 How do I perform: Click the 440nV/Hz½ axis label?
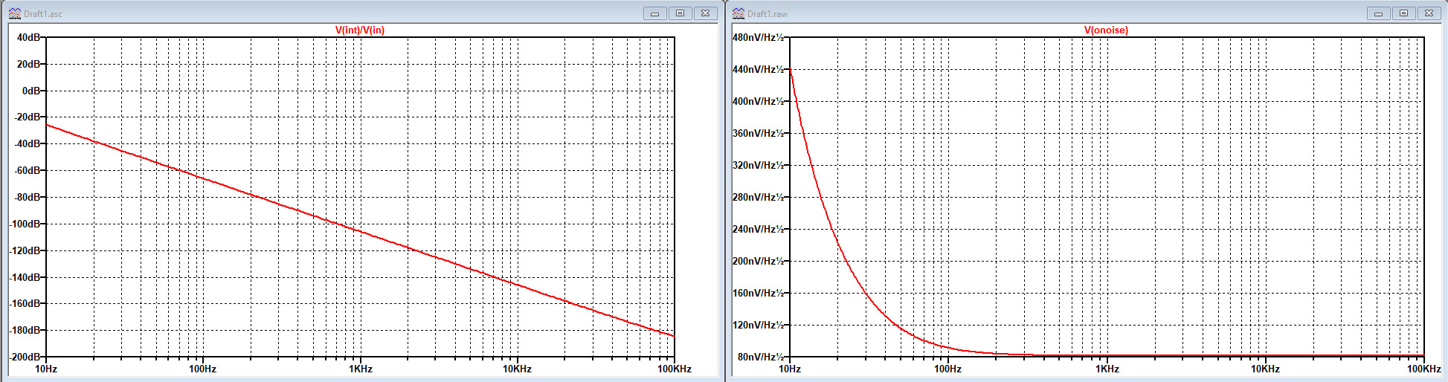758,69
